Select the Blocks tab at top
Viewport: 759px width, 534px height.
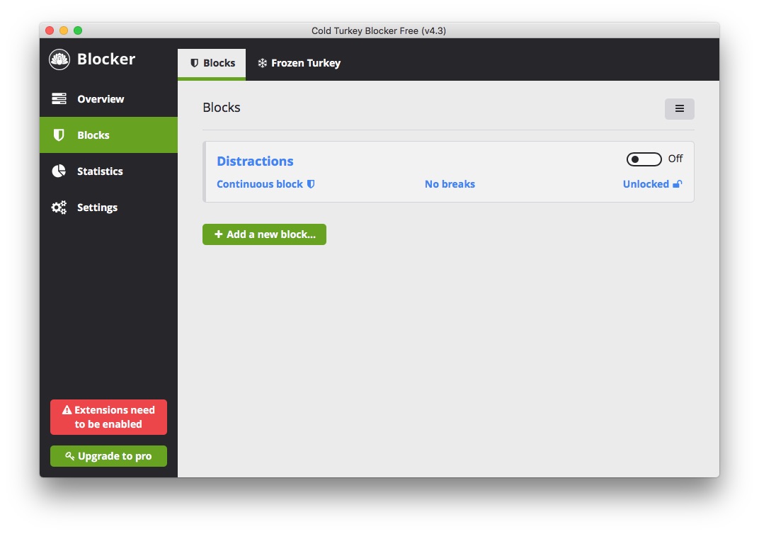pyautogui.click(x=212, y=64)
